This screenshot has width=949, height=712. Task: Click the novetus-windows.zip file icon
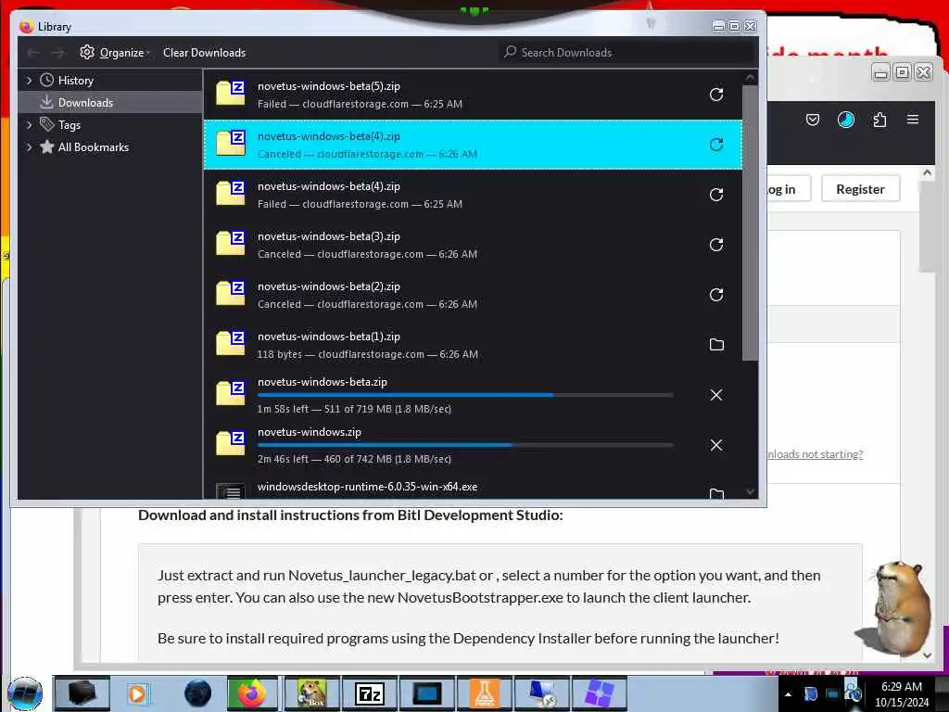point(231,442)
